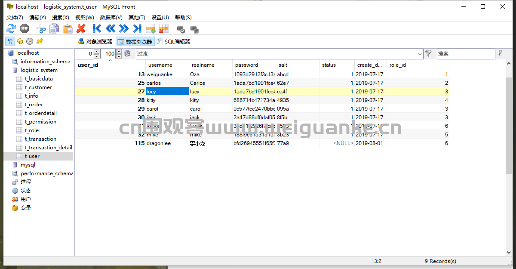Click the red X delete icon

coord(81,29)
